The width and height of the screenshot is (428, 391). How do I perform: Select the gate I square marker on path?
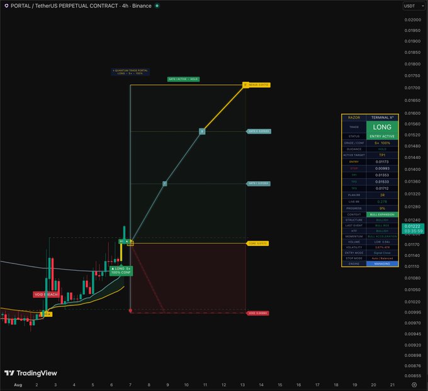[165, 184]
